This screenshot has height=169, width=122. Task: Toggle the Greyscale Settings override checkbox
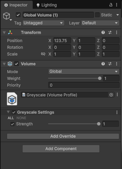click(14, 112)
